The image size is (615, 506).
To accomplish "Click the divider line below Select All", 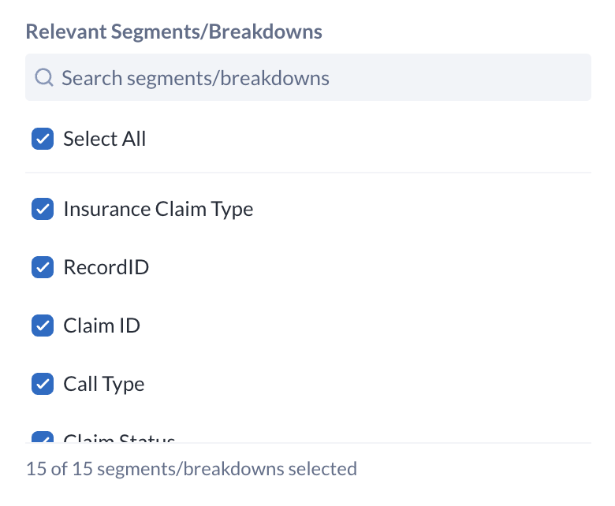I will [307, 173].
